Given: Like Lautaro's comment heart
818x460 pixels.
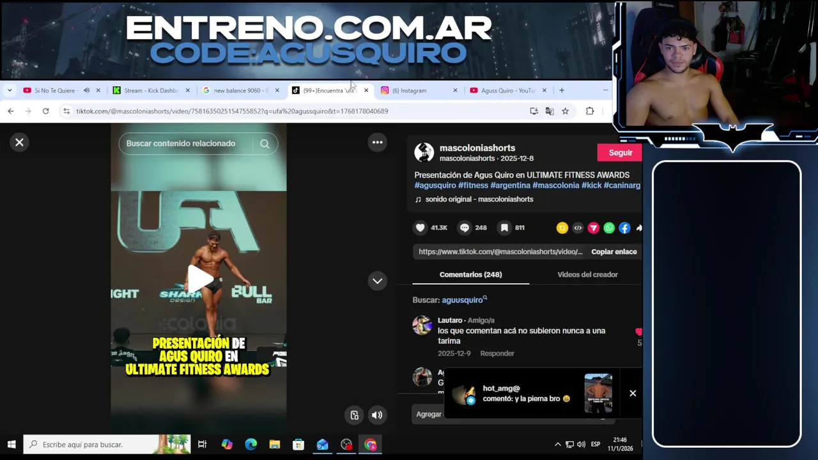Looking at the screenshot, I should click(638, 332).
